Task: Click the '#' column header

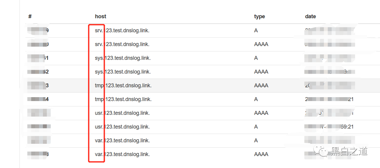Action: point(30,16)
